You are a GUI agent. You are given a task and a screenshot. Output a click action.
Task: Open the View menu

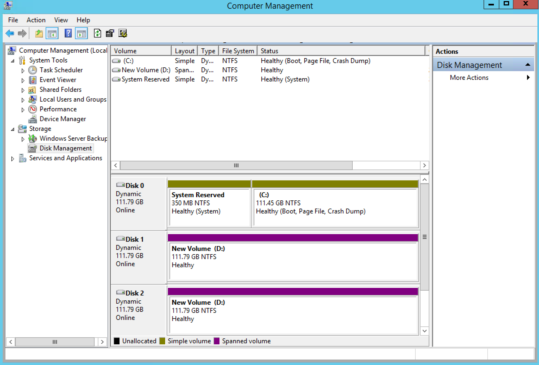pos(61,20)
